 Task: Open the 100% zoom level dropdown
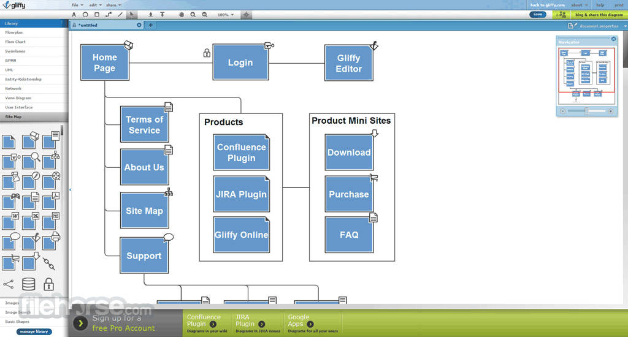tap(226, 15)
